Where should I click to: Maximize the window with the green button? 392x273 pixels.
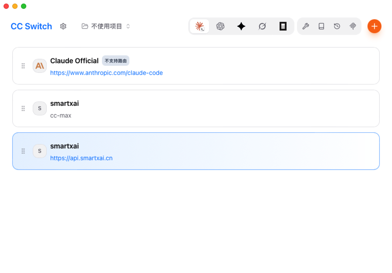(24, 6)
